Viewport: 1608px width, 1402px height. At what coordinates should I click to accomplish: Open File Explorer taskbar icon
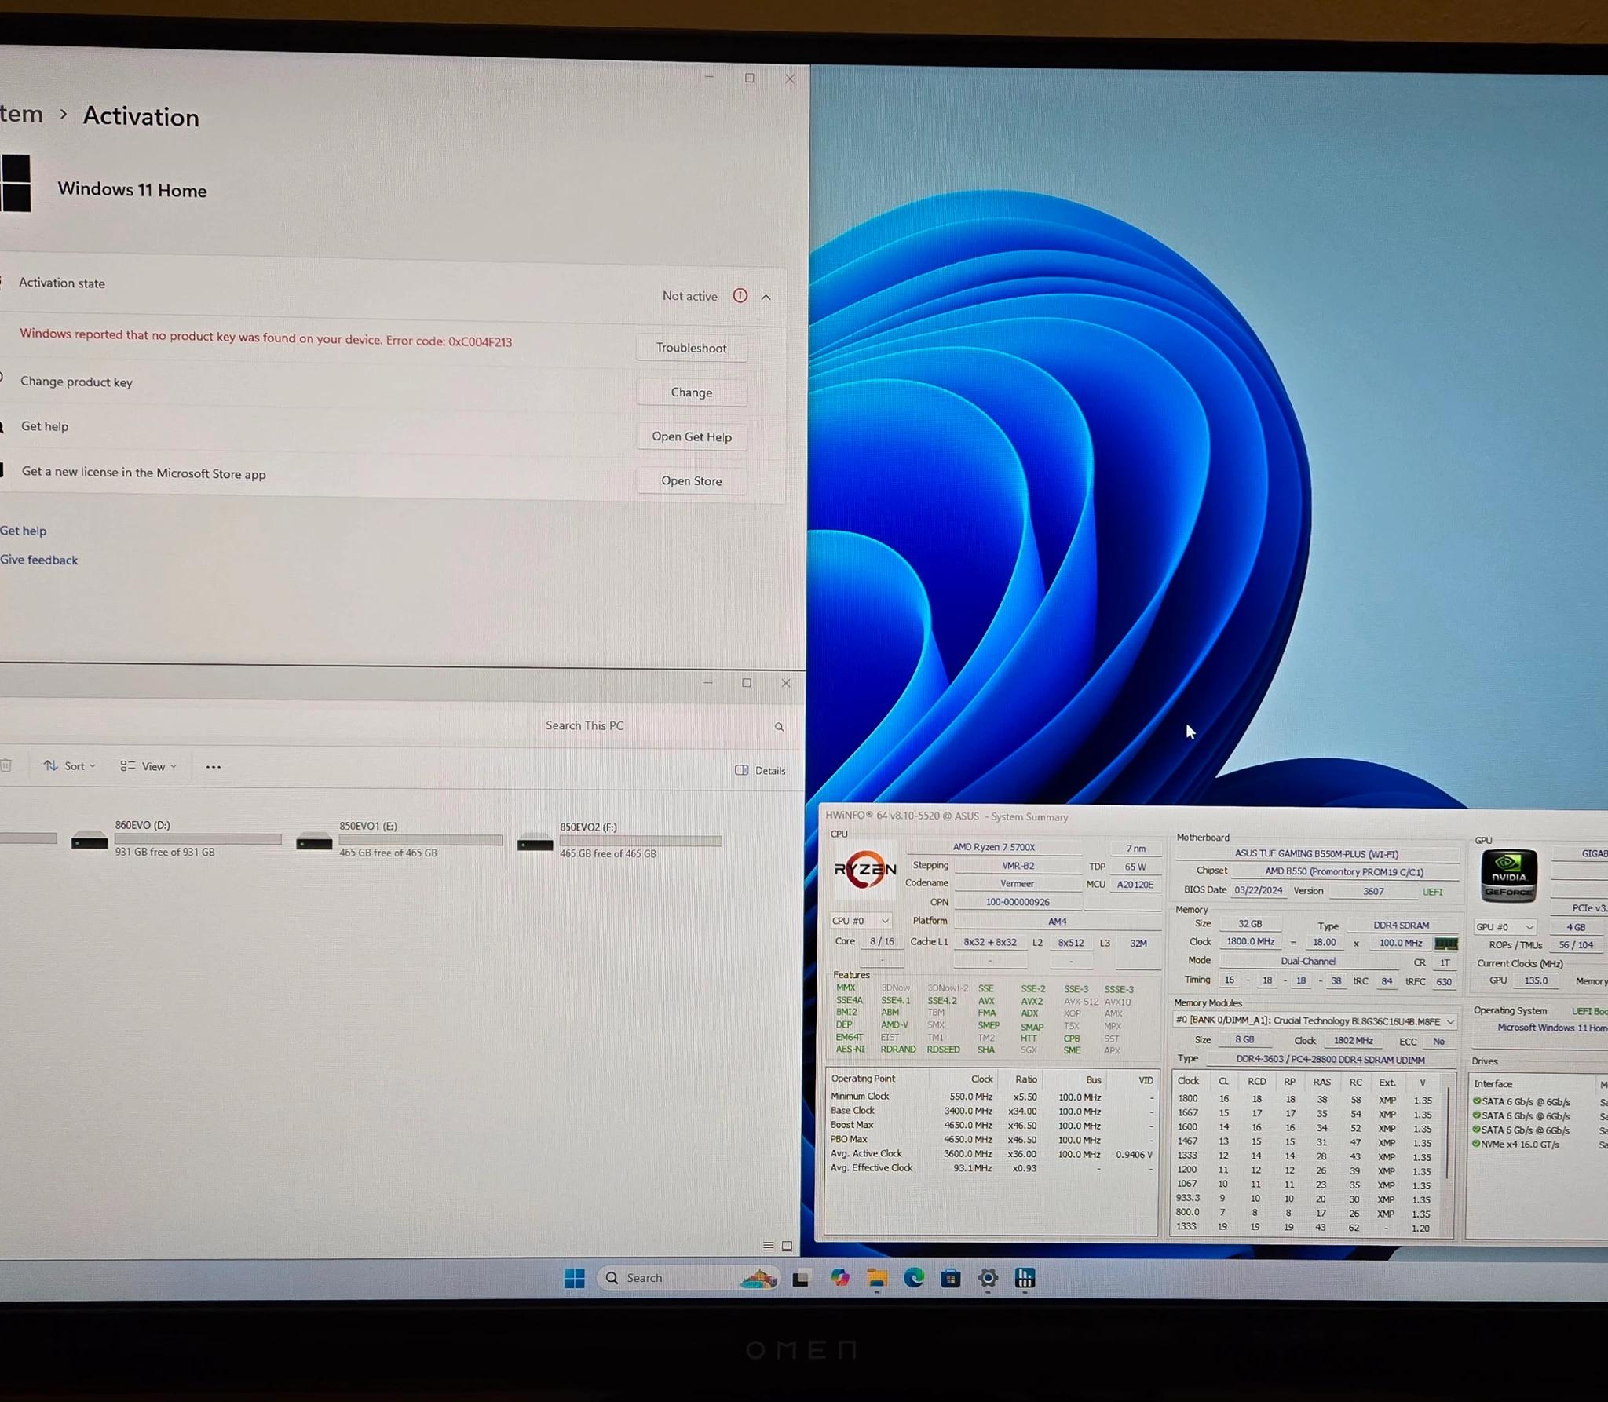(x=876, y=1279)
